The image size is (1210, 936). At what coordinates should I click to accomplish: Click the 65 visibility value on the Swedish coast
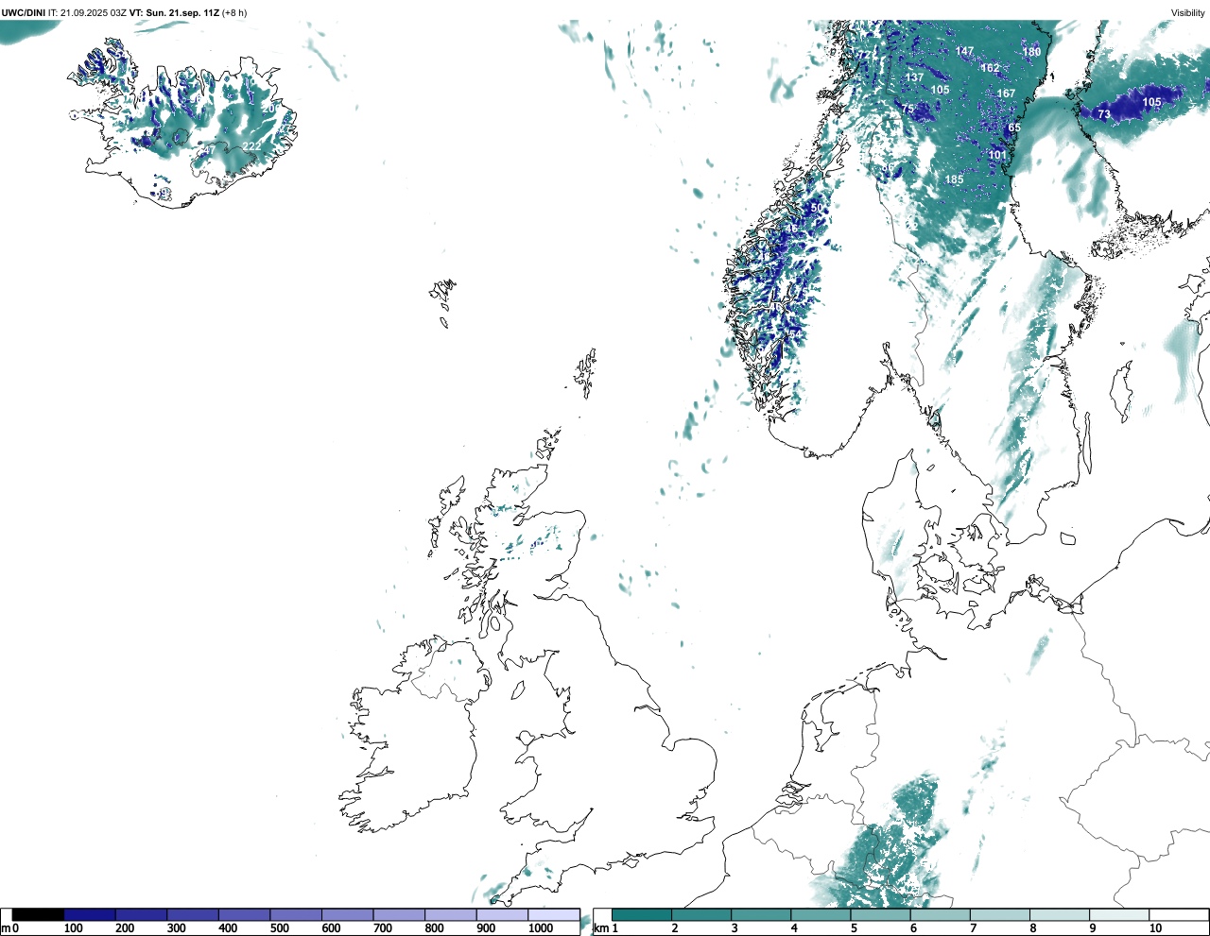click(1014, 128)
